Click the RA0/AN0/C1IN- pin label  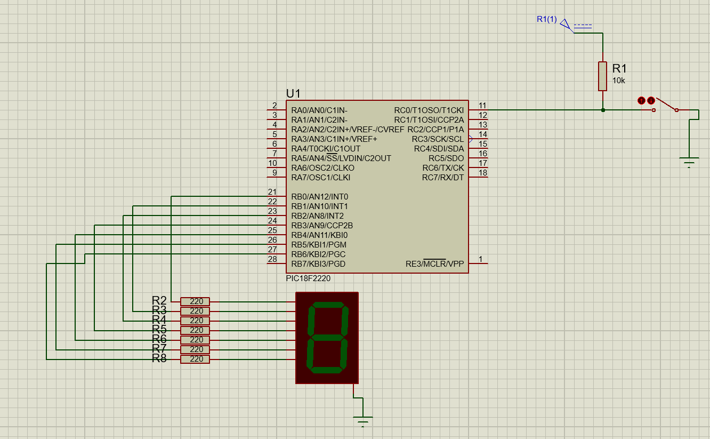click(x=319, y=110)
